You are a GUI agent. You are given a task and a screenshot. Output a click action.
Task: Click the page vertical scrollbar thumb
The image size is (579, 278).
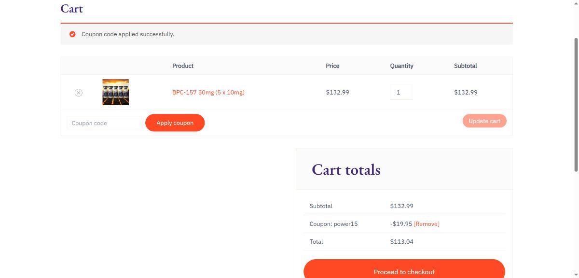tap(576, 104)
